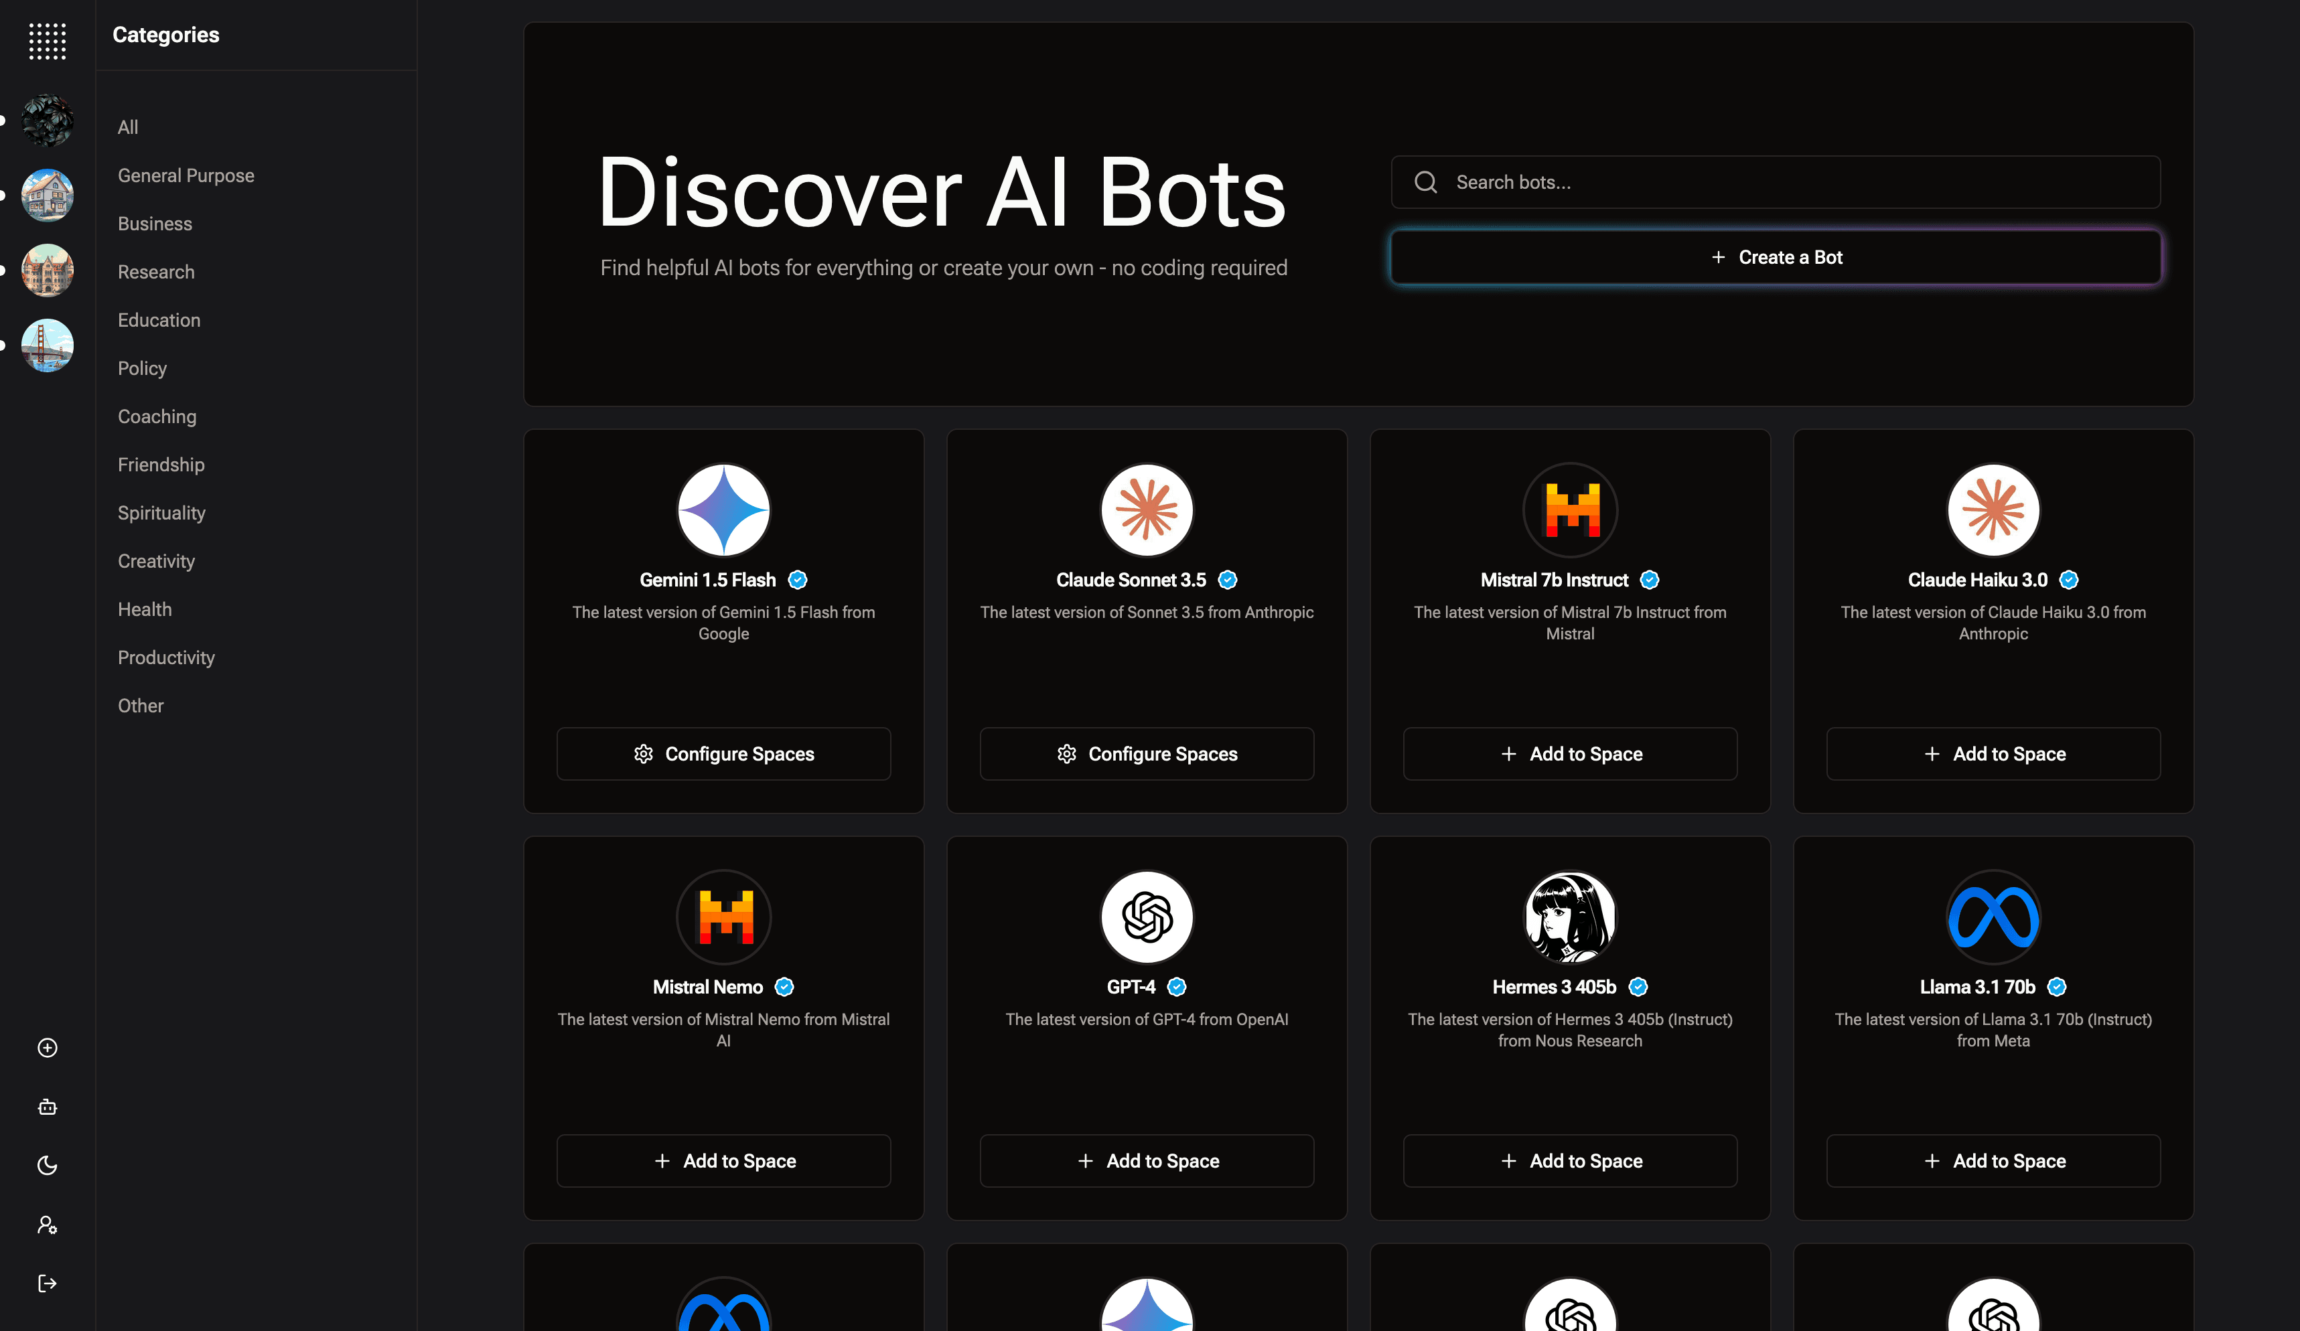Add Mistral 7b Instruct to Space
The width and height of the screenshot is (2300, 1331).
[x=1570, y=753]
